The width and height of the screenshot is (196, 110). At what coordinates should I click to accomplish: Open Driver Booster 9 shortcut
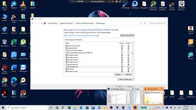point(5,69)
